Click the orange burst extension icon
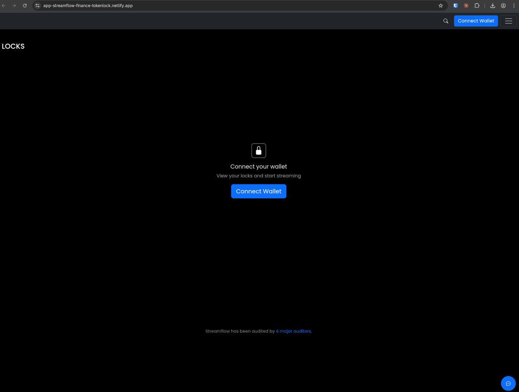Viewport: 519px width, 392px height. tap(466, 6)
